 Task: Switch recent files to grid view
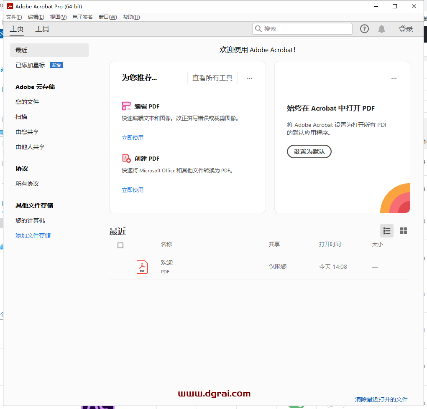[404, 231]
